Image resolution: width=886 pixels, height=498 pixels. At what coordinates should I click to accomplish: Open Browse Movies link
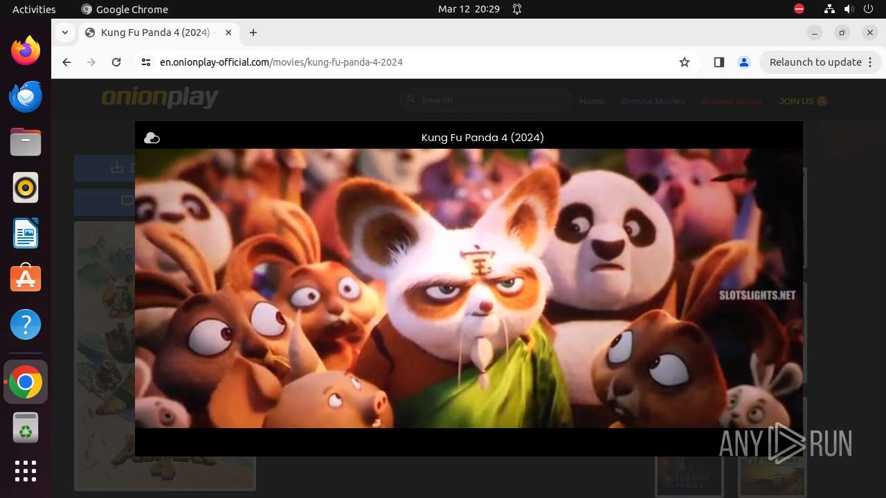[653, 101]
